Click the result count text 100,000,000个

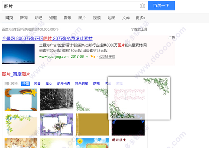click(48, 29)
